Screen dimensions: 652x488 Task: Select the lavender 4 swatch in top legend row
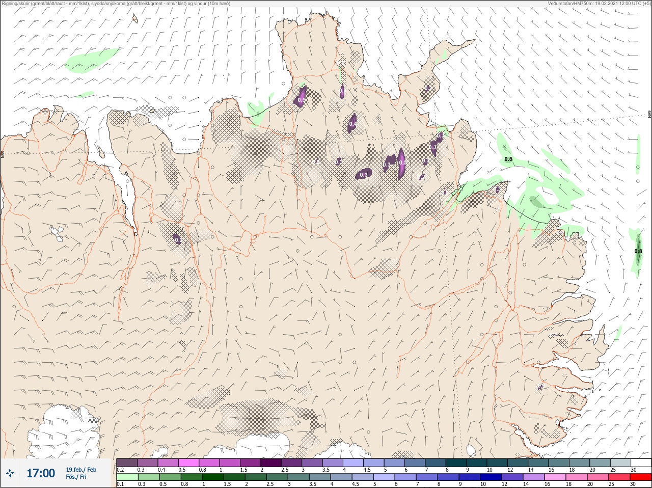tap(354, 463)
